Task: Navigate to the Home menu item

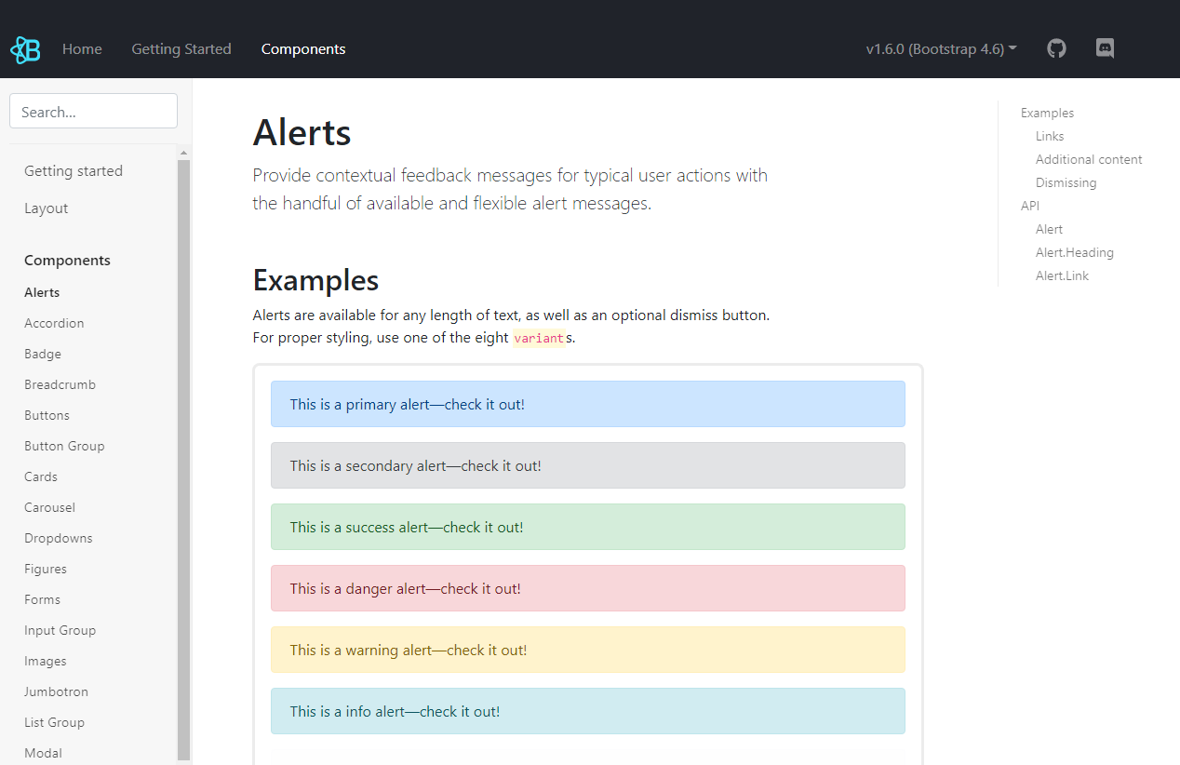Action: [x=82, y=48]
